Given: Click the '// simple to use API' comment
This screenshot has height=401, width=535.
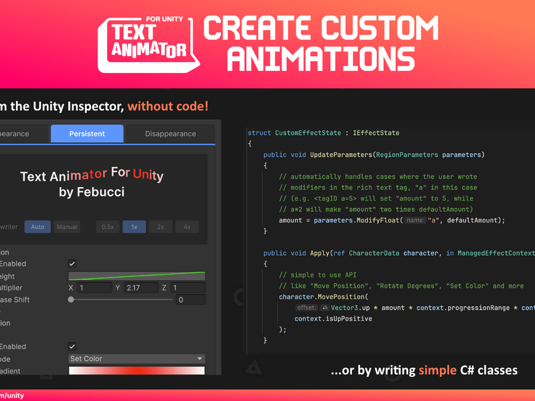Looking at the screenshot, I should 318,275.
